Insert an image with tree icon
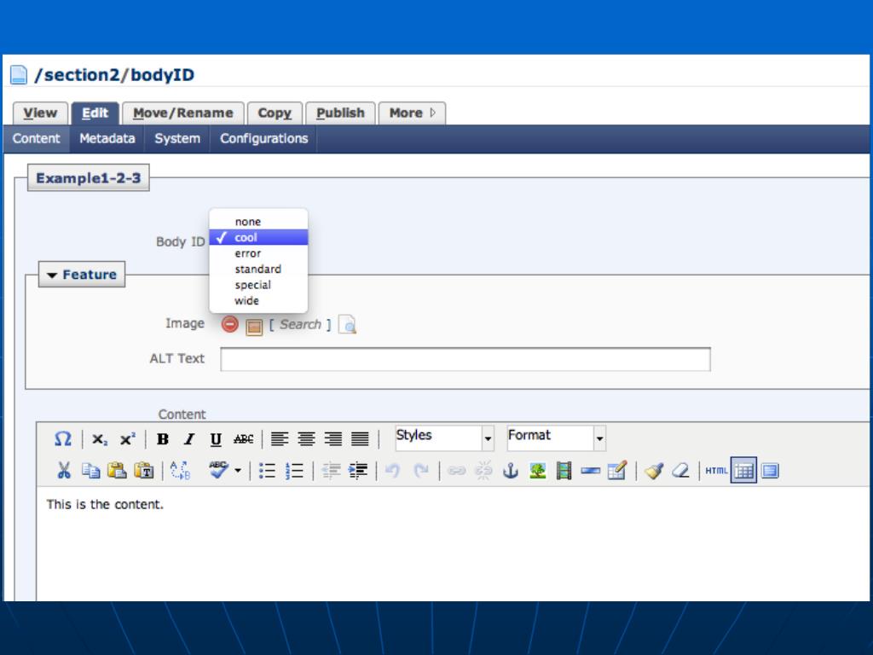Viewport: 873px width, 655px height. pyautogui.click(x=537, y=471)
